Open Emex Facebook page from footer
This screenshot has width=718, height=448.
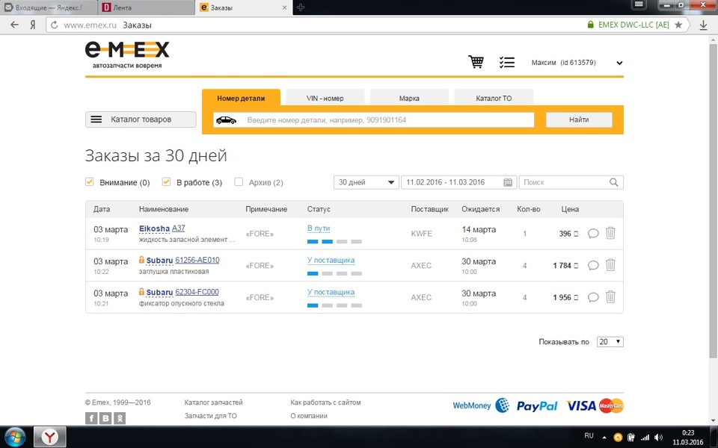(x=90, y=418)
